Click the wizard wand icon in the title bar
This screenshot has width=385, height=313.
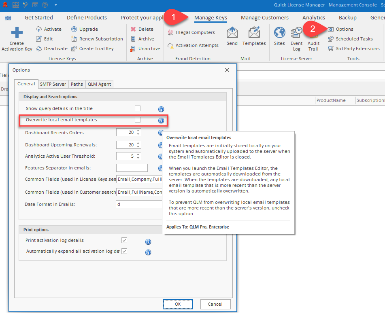pos(25,5)
